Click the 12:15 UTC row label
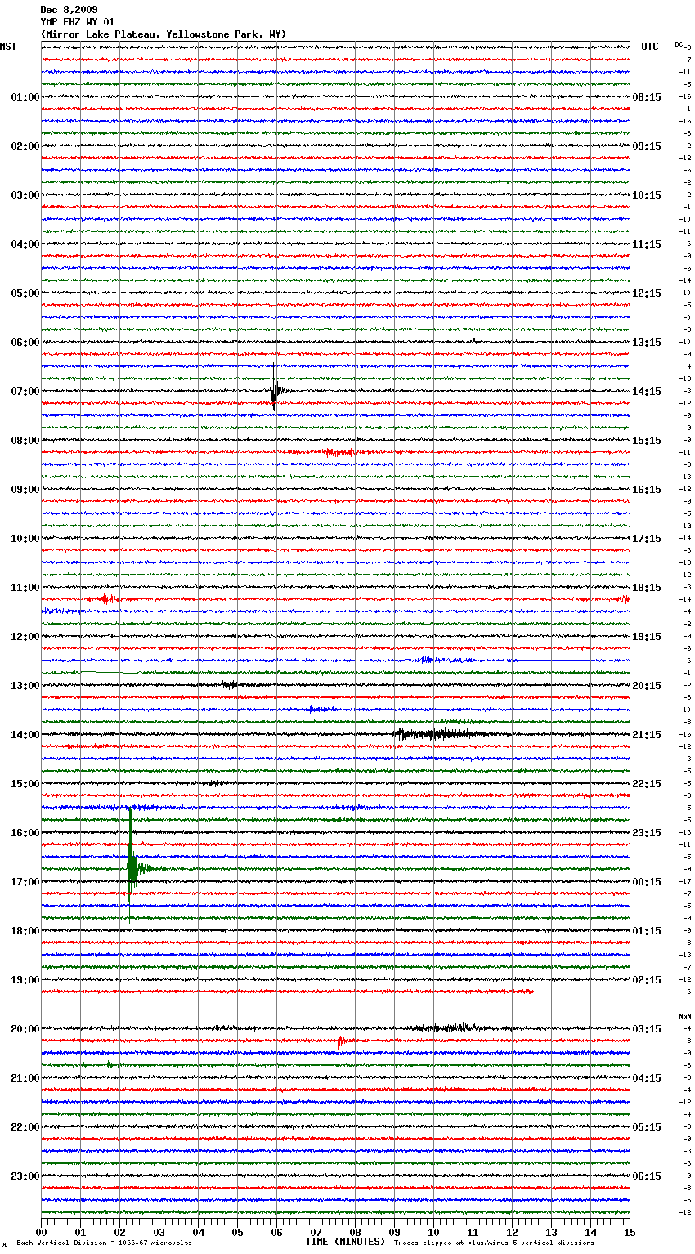Viewport: 695px width, 1254px height. click(x=647, y=293)
